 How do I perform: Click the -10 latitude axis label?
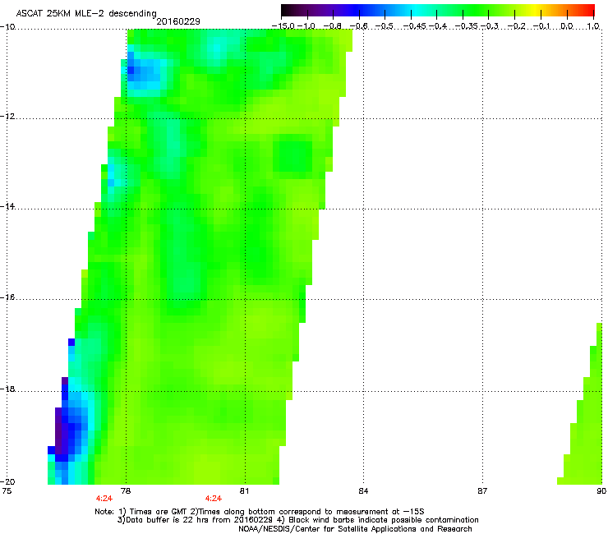click(x=7, y=27)
